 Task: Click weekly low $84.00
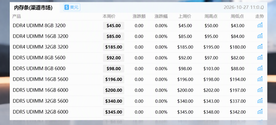(x=238, y=36)
